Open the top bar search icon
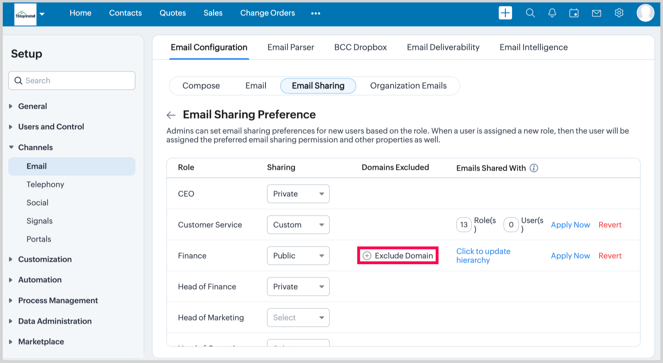This screenshot has width=663, height=363. click(x=530, y=13)
